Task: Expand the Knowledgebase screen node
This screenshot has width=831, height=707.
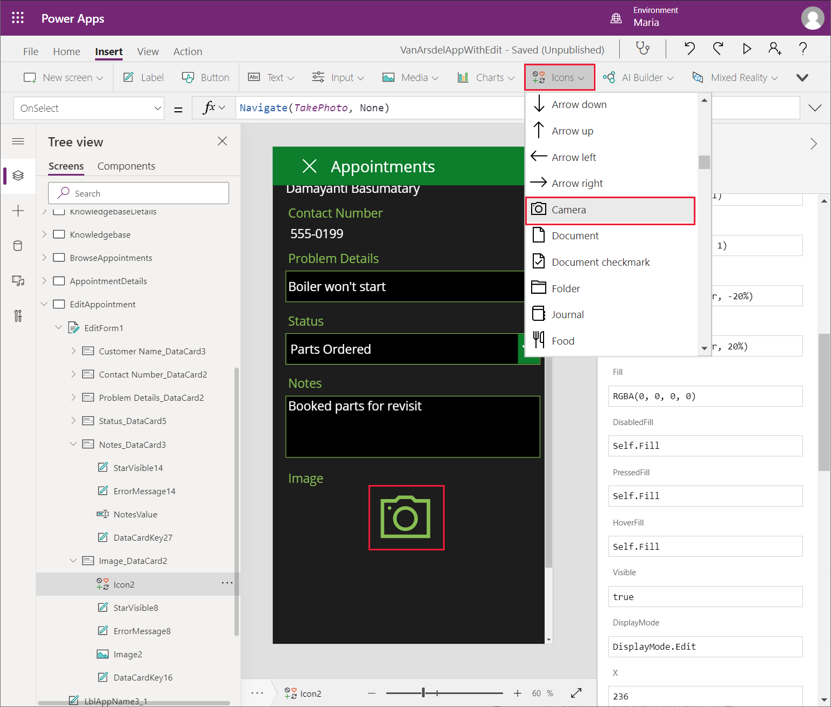Action: click(x=44, y=234)
